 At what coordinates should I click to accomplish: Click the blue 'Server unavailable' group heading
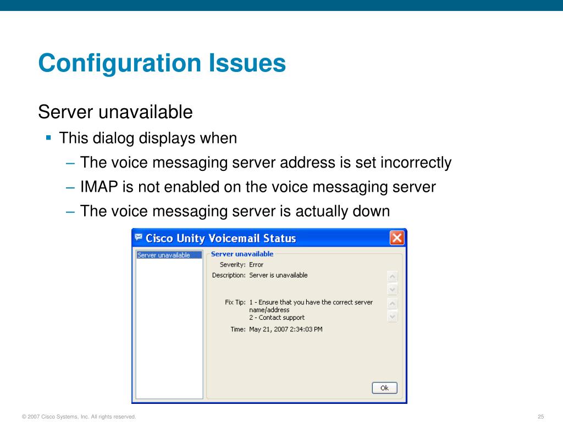coord(242,254)
